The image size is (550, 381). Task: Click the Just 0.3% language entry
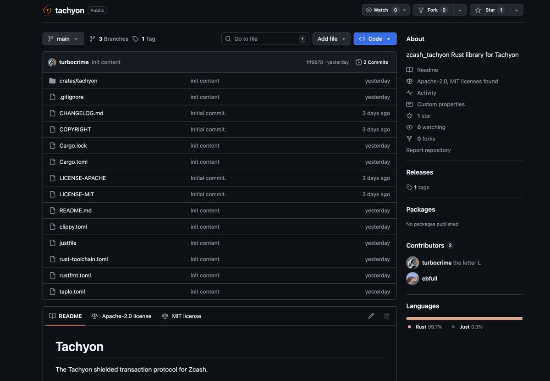(x=467, y=327)
